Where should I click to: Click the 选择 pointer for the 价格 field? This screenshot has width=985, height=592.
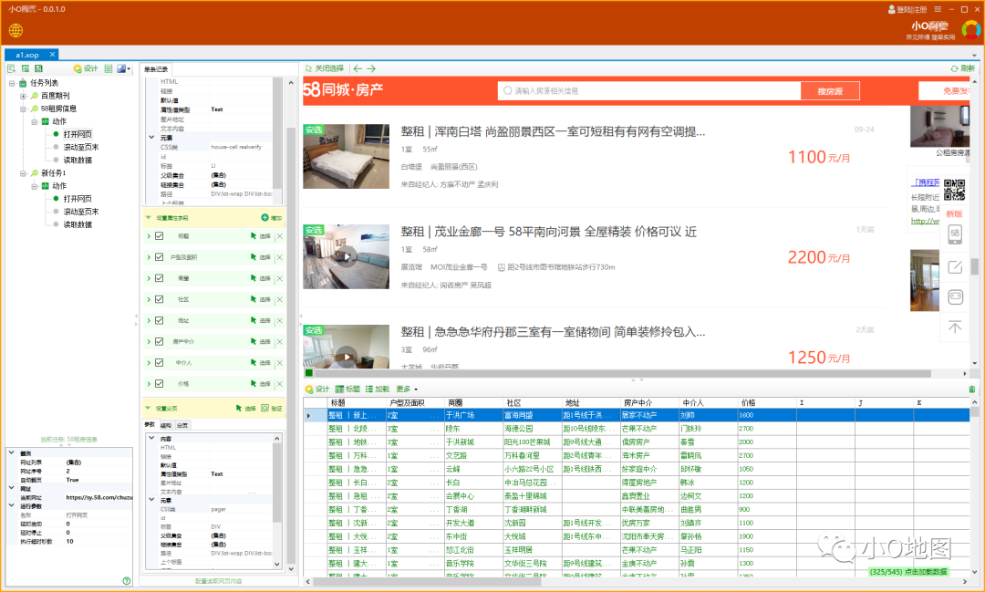pos(260,383)
